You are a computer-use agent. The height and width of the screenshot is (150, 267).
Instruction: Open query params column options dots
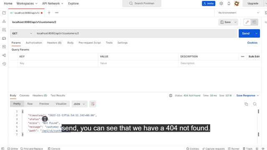coord(243,57)
